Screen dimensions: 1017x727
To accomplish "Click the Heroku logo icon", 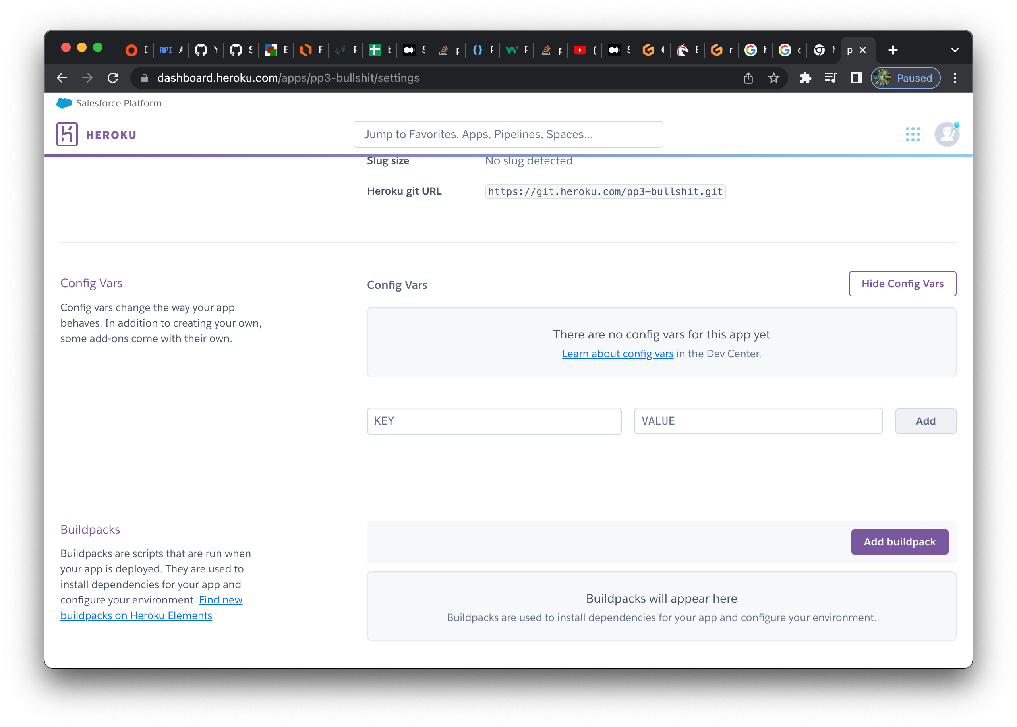I will click(67, 134).
